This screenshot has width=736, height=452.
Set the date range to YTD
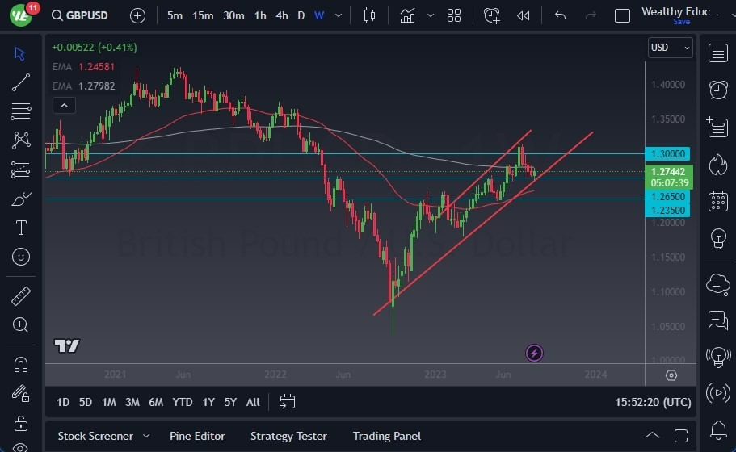point(182,402)
